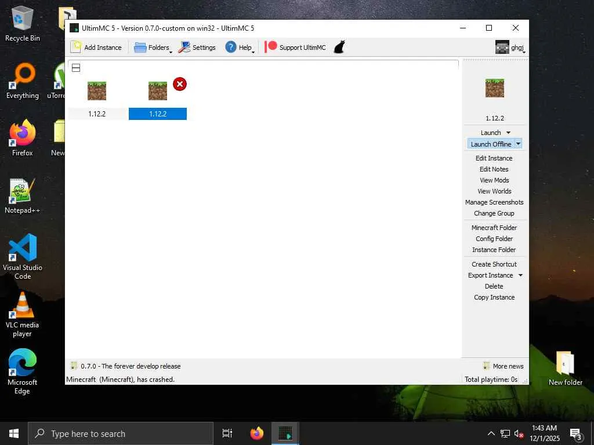The height and width of the screenshot is (445, 594).
Task: Open Recycle Bin on desktop
Action: click(23, 23)
